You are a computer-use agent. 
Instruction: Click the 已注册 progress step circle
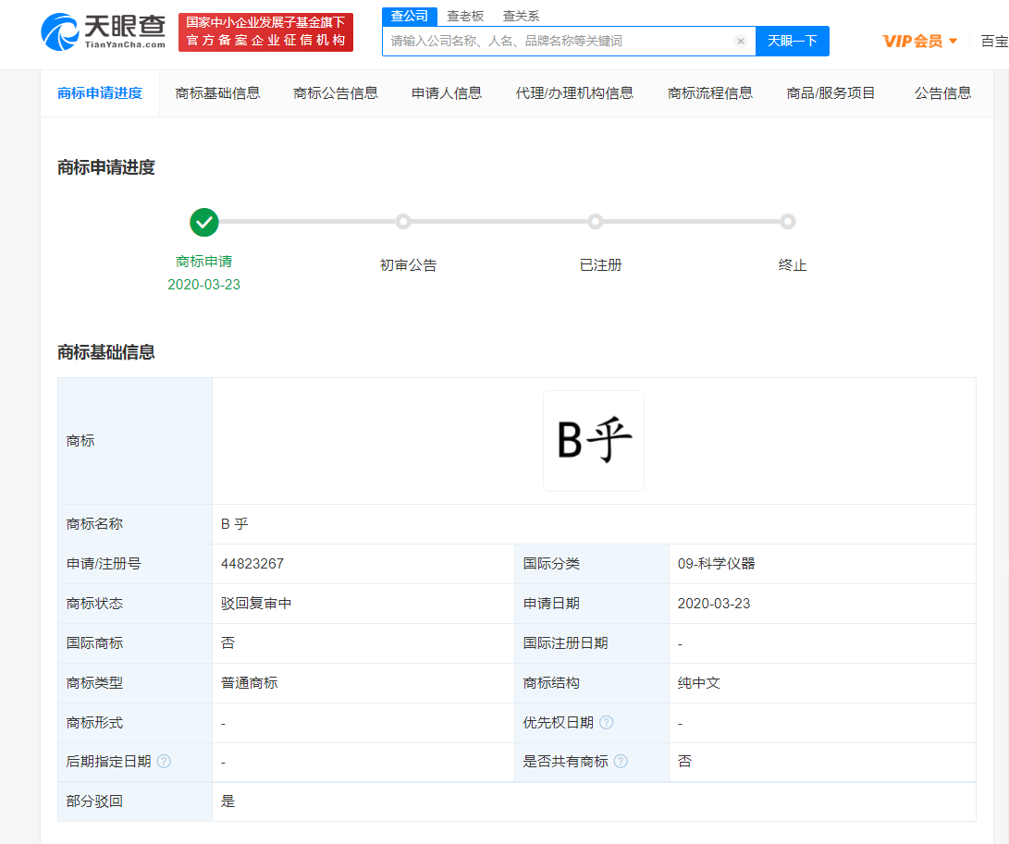pyautogui.click(x=596, y=222)
